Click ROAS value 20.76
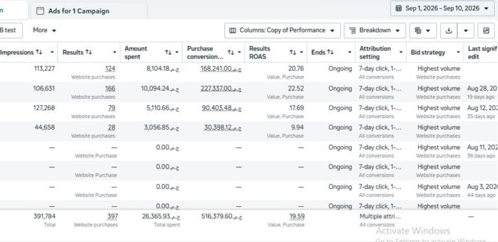 296,68
